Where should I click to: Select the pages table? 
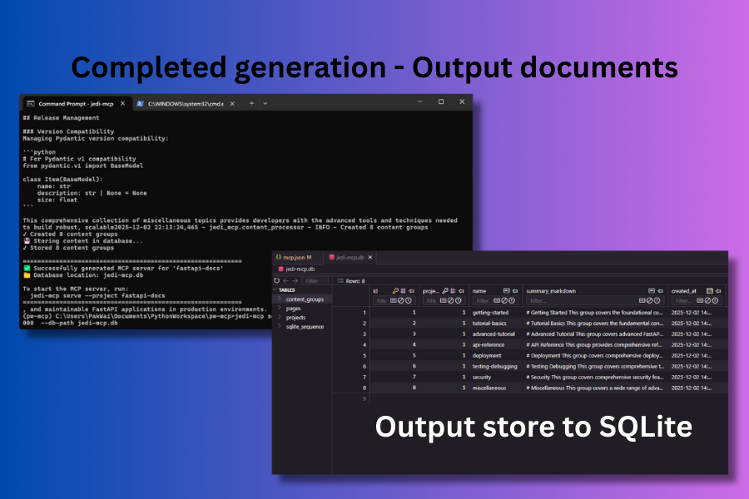pyautogui.click(x=293, y=309)
